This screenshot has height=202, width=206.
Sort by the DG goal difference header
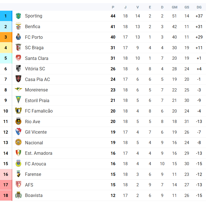(x=199, y=7)
